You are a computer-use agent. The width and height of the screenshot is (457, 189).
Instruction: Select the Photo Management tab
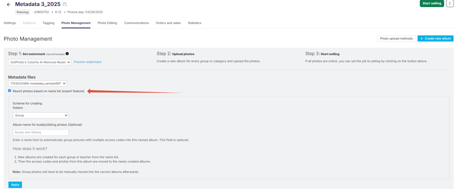[76, 23]
